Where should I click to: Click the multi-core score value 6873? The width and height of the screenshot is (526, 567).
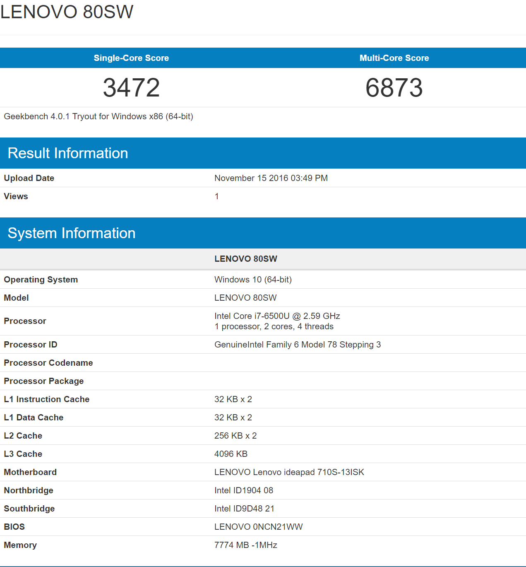[394, 87]
